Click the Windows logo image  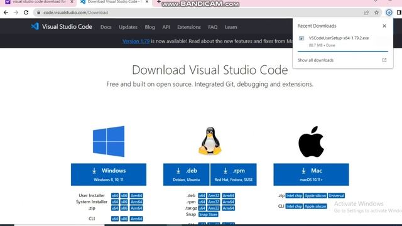click(109, 141)
